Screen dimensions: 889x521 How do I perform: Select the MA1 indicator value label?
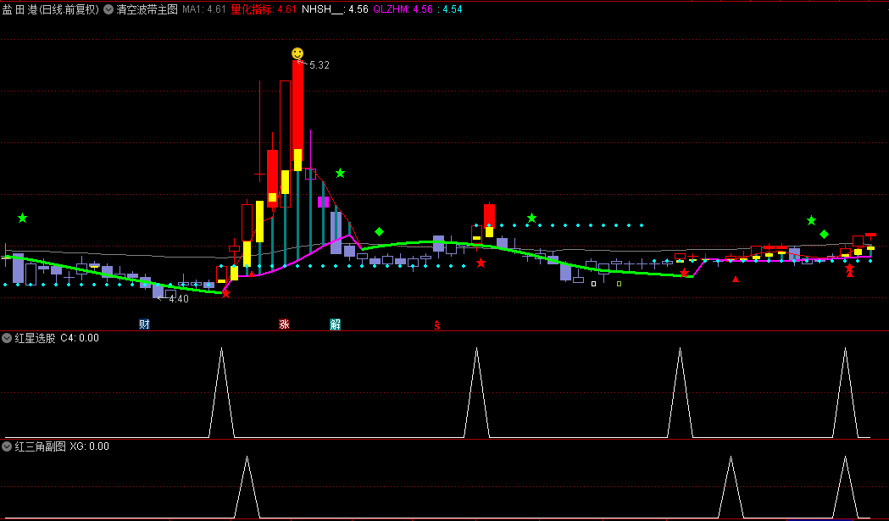pos(204,9)
